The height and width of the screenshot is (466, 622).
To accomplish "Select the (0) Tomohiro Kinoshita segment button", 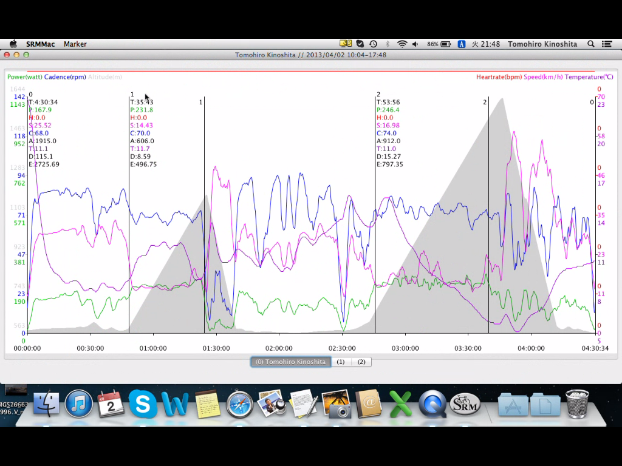I will (290, 362).
